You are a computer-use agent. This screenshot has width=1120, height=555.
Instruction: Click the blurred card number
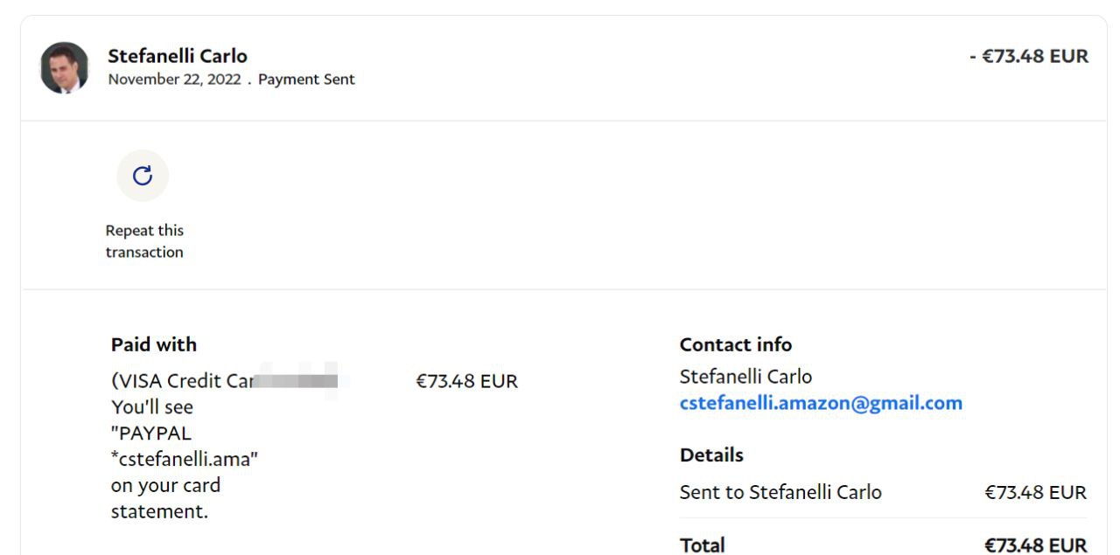297,381
